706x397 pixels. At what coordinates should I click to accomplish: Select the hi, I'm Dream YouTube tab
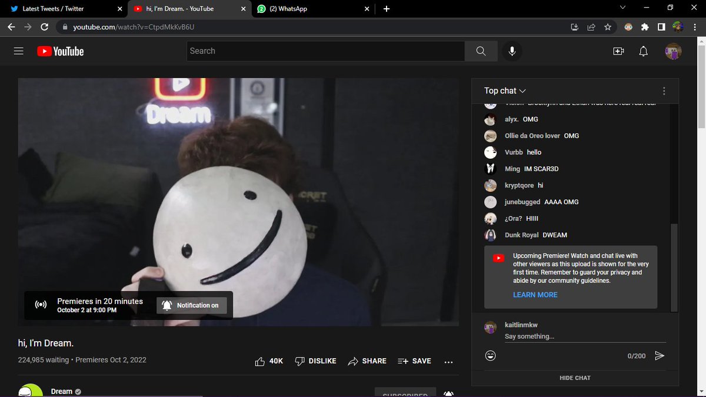click(189, 9)
